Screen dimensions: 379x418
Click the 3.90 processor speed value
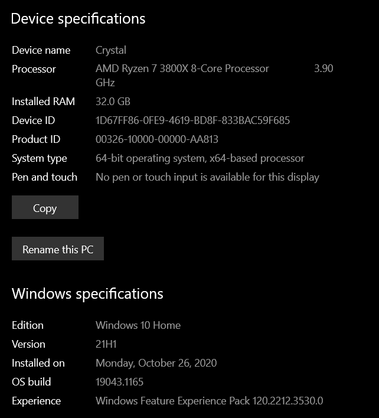click(324, 69)
